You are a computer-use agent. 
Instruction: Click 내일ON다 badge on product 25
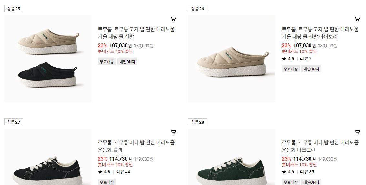[127, 62]
